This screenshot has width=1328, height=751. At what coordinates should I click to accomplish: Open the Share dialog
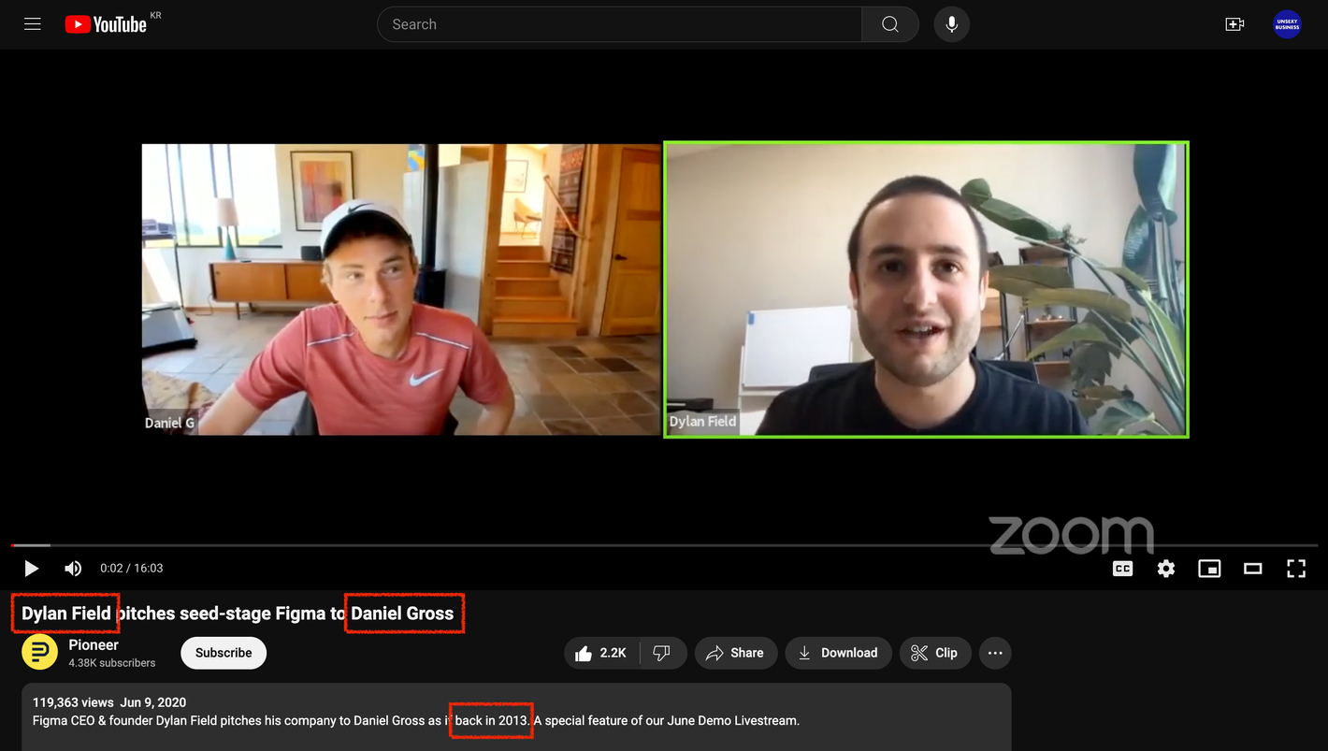[x=734, y=653]
